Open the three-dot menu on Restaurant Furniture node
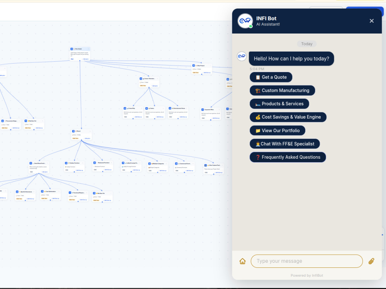 point(111,163)
